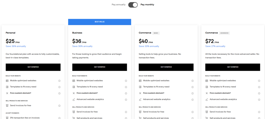Click info icon beside Personal Free custom domain
Image resolution: width=265 pixels, height=119 pixels.
pos(59,93)
